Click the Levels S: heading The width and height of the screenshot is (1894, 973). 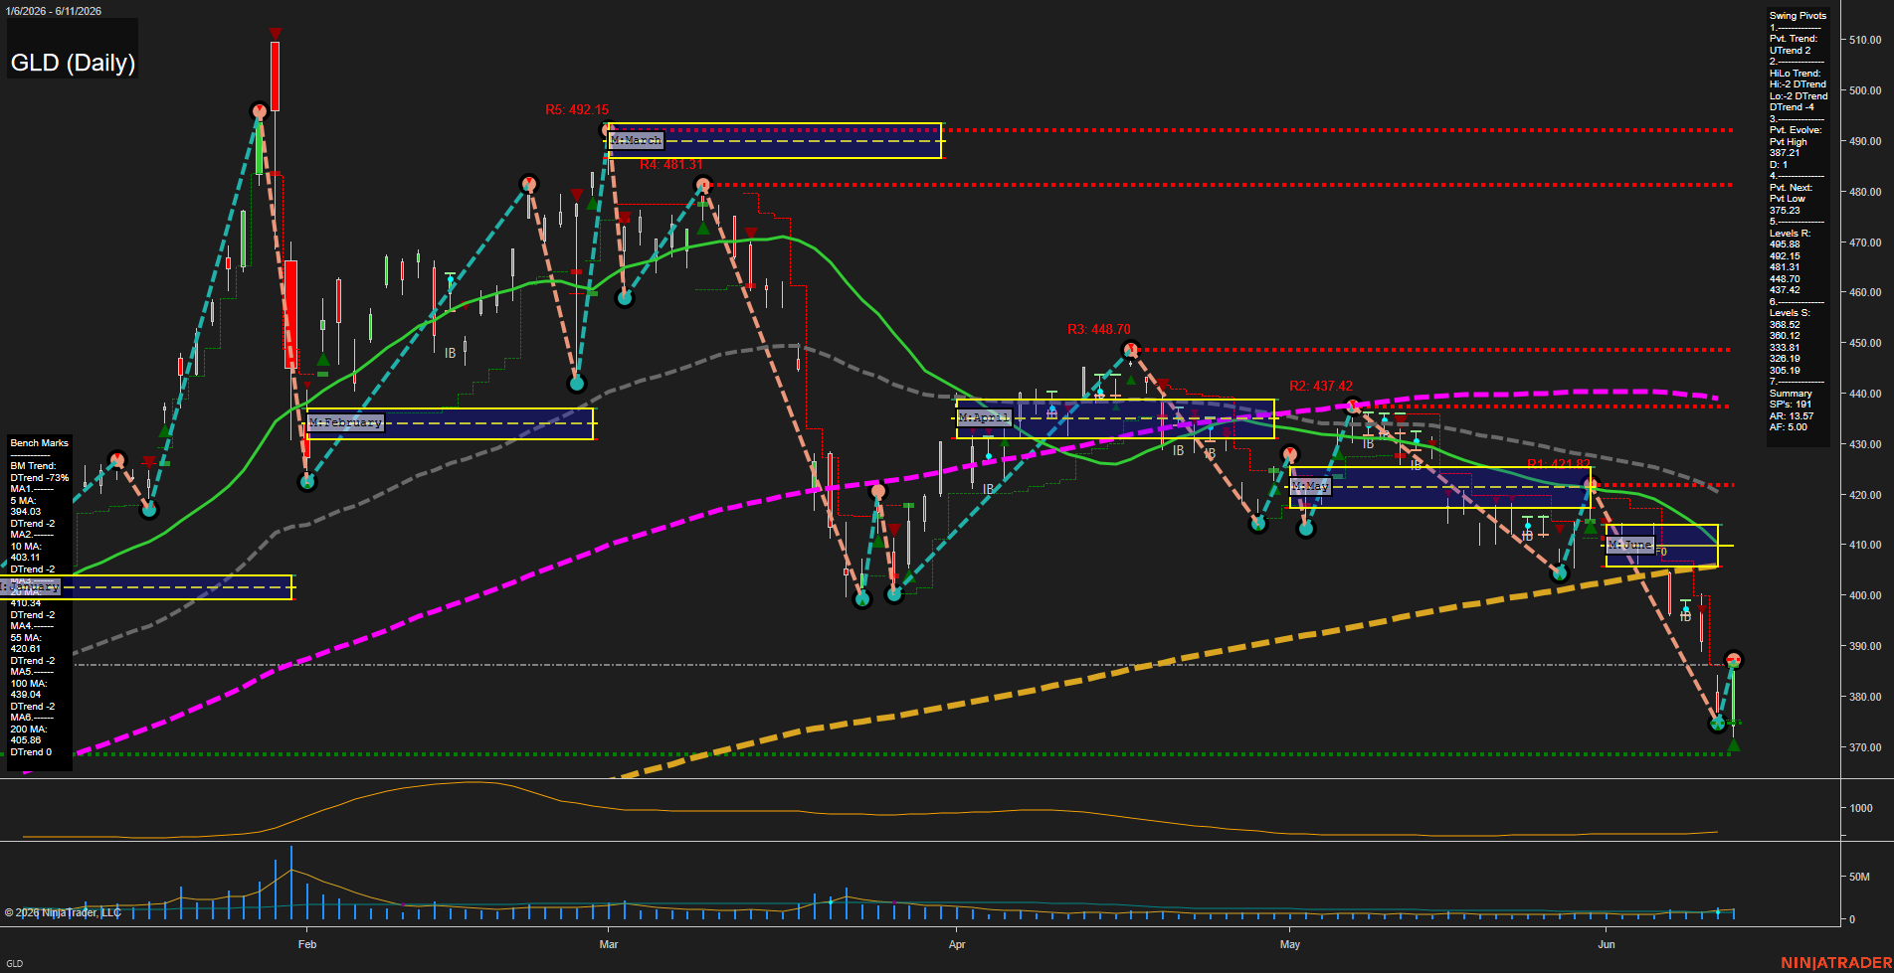(1790, 313)
